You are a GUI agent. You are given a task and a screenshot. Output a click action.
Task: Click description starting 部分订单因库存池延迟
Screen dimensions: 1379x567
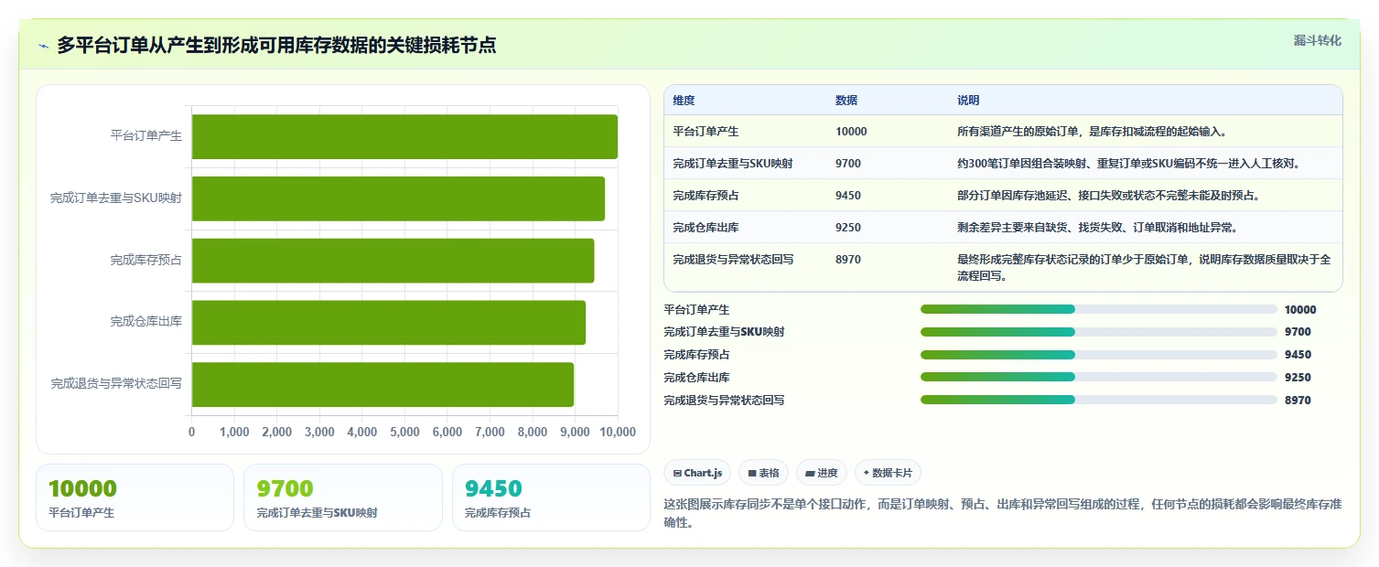[1108, 196]
